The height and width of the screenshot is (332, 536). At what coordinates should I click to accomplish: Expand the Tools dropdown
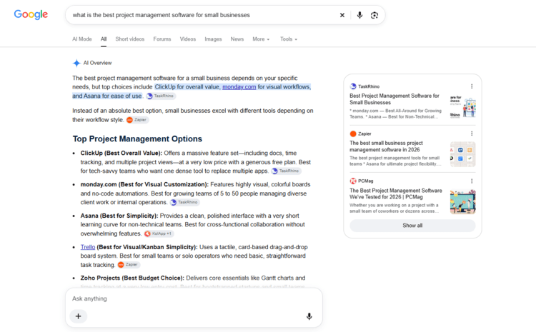click(289, 39)
